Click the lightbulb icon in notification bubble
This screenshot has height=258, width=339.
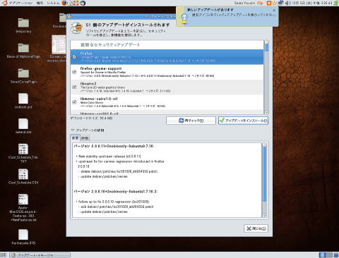[184, 18]
